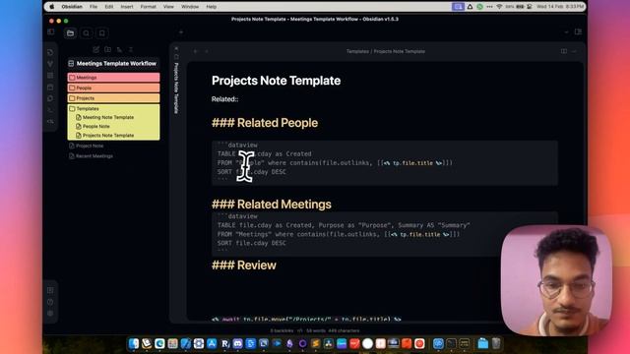Screen dimensions: 630x354
Task: Open the Obsidian application menu
Action: pyautogui.click(x=72, y=7)
